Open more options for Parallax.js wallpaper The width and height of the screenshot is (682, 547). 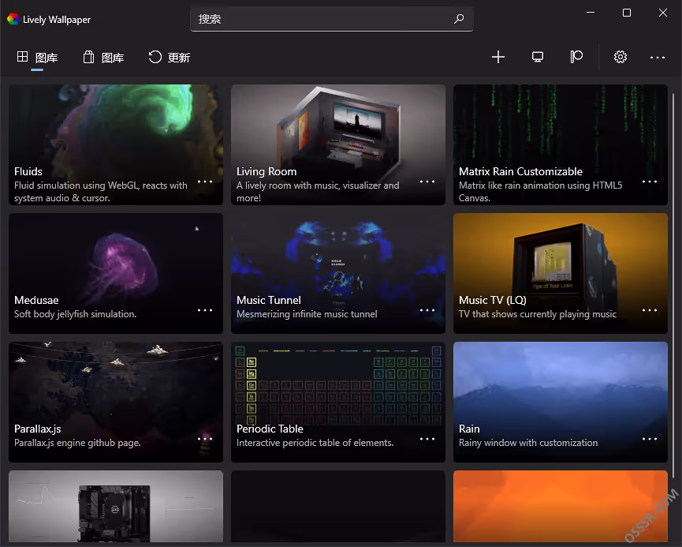[x=205, y=439]
